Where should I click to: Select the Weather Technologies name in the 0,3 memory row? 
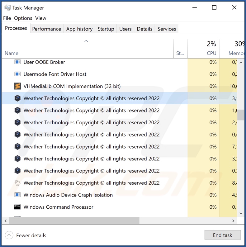coord(92,171)
